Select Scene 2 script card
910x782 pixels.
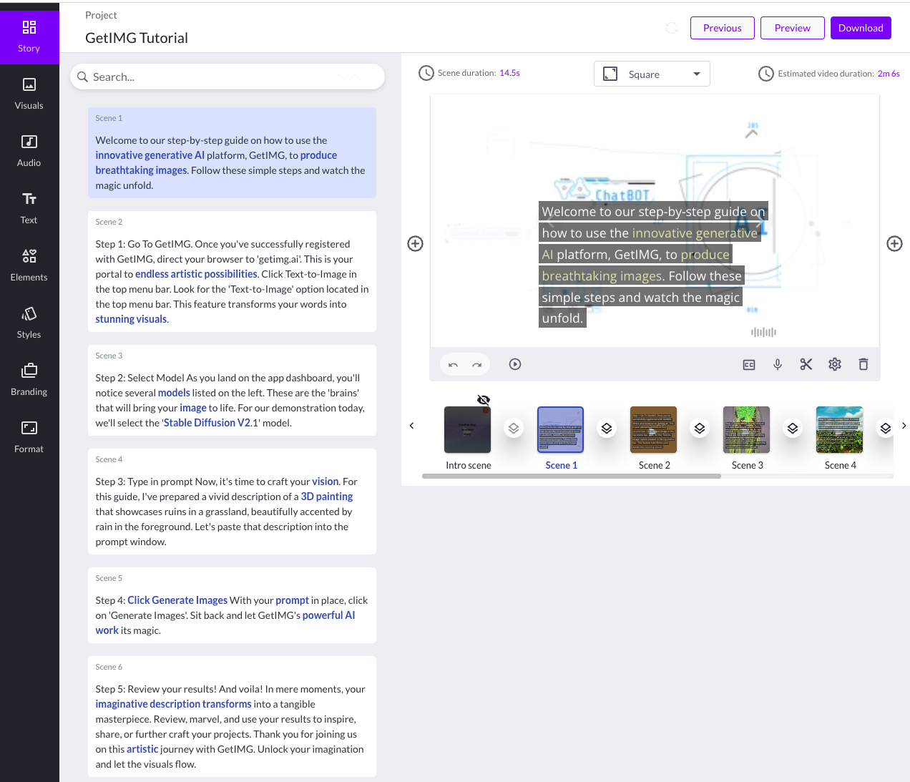[x=232, y=271]
